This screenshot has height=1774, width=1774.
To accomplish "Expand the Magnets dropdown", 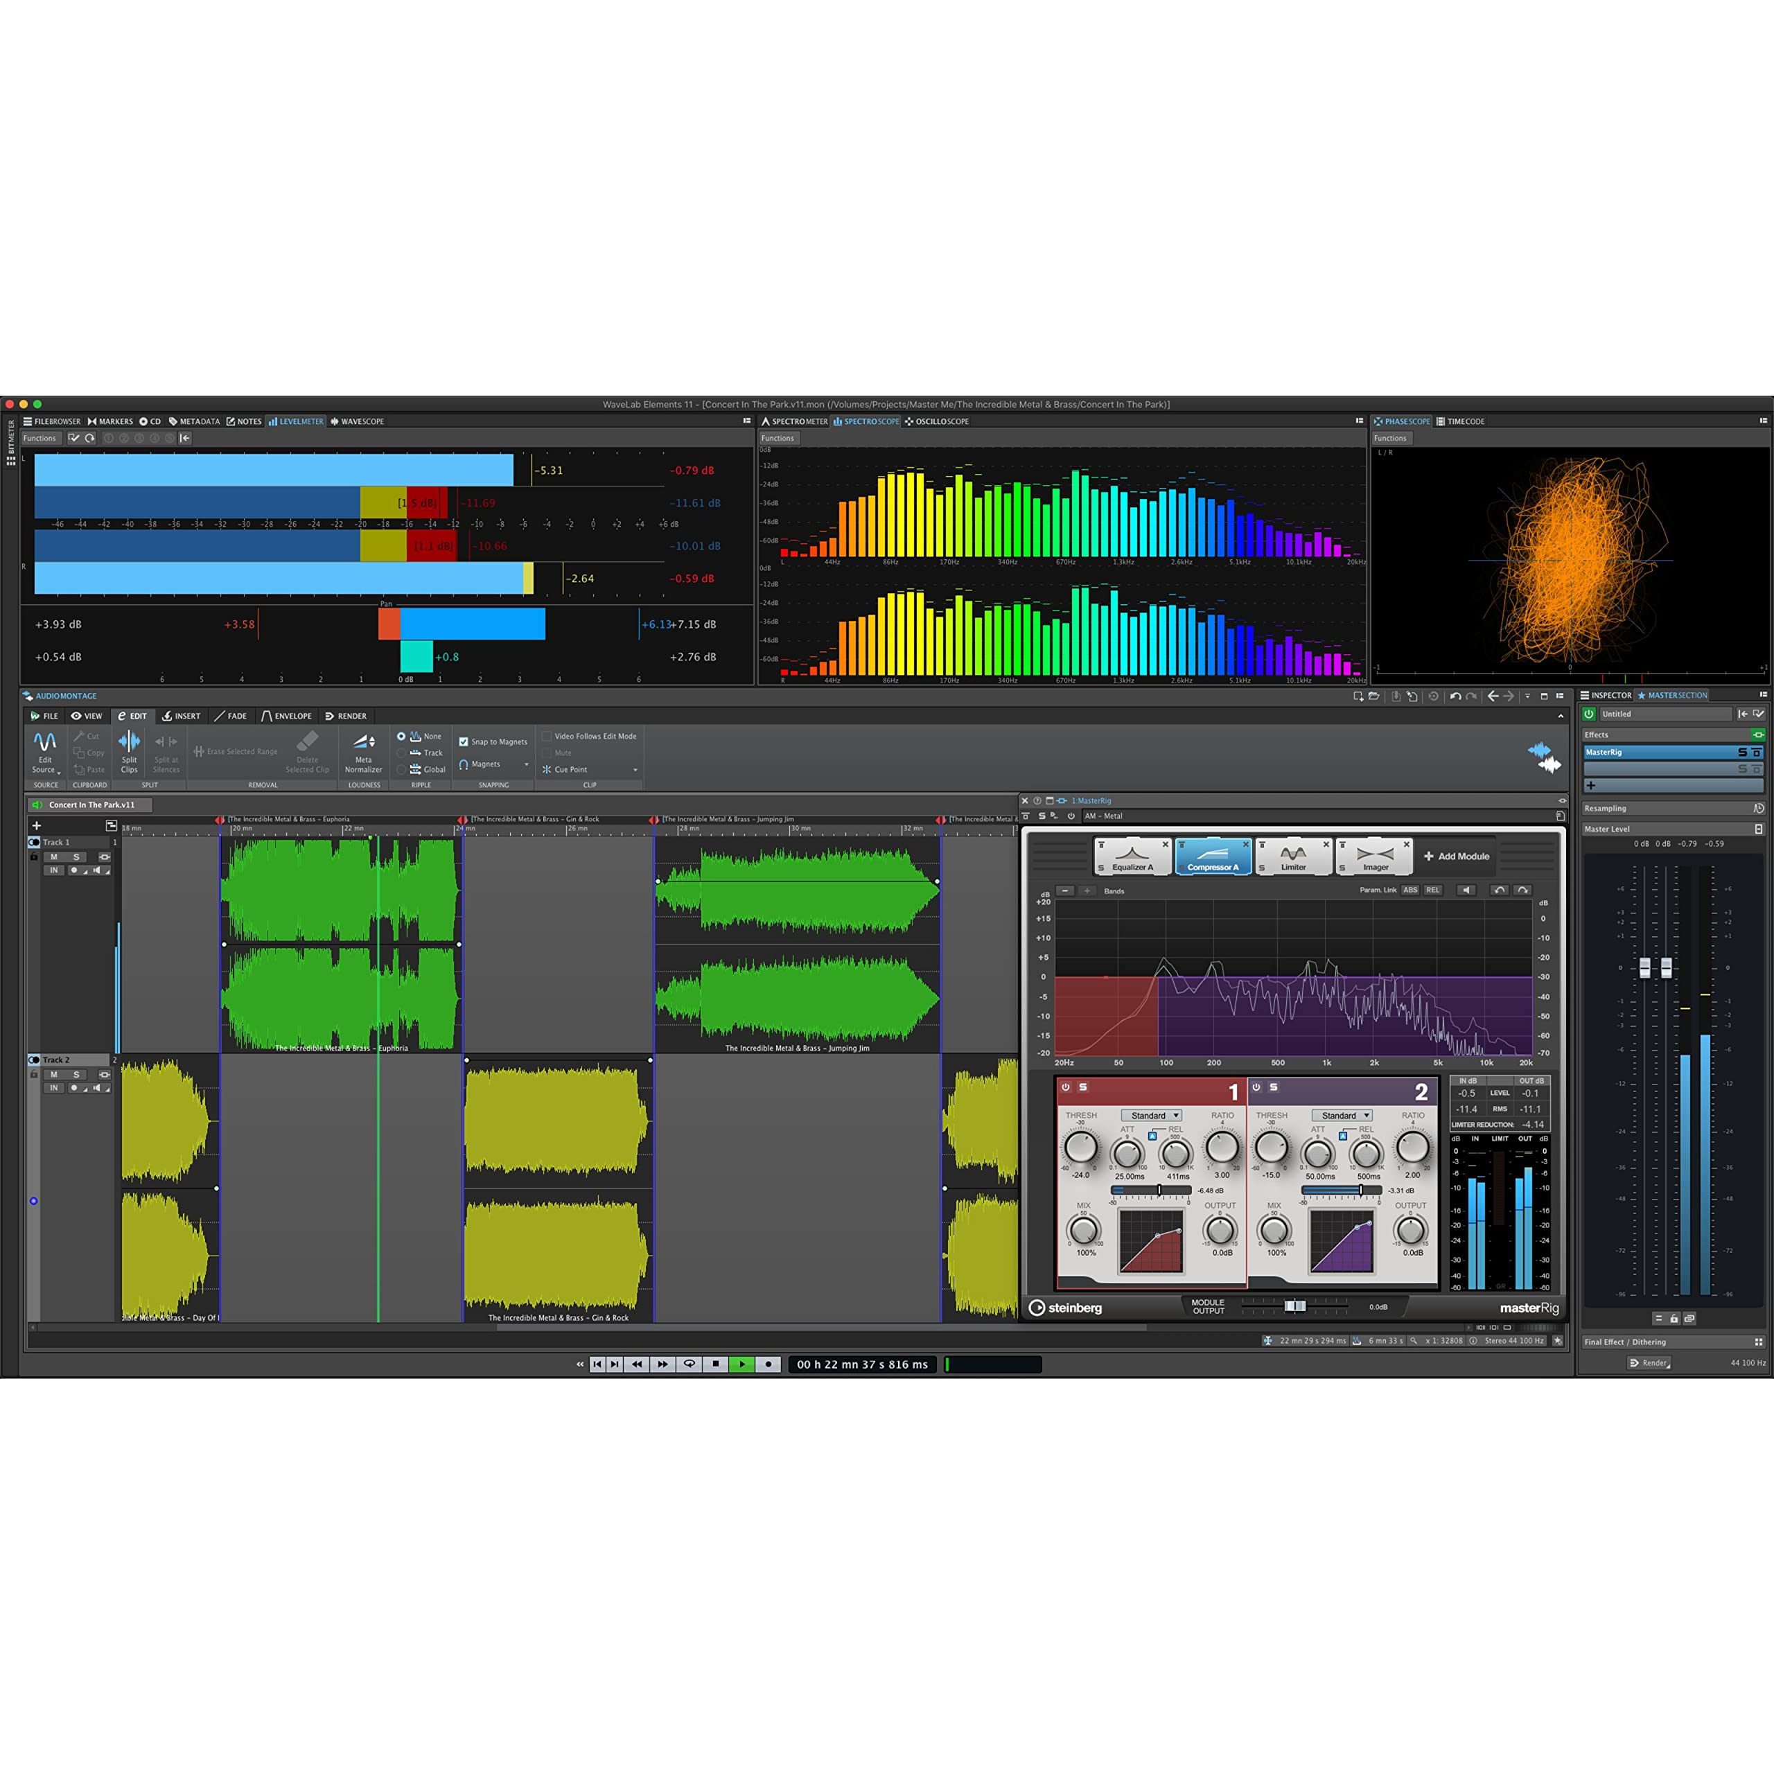I will (526, 765).
